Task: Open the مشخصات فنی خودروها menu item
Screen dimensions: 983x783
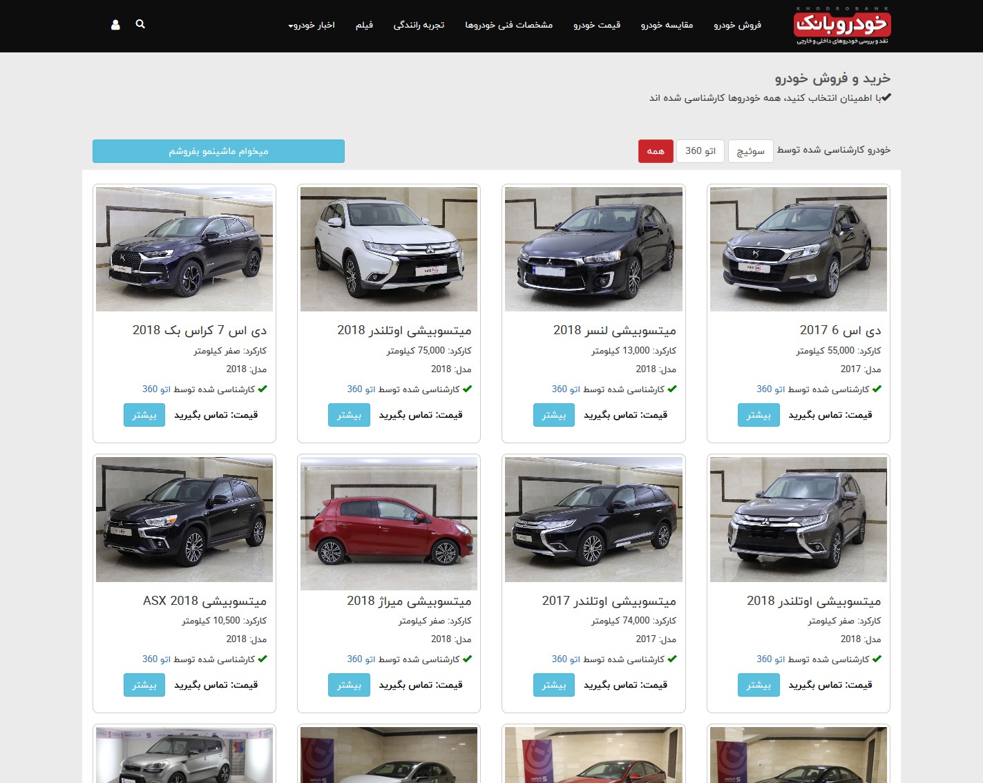Action: pyautogui.click(x=508, y=25)
